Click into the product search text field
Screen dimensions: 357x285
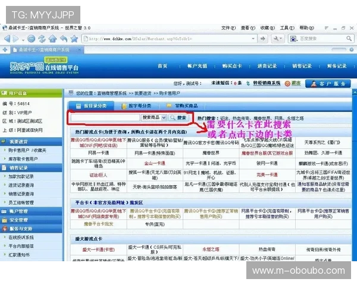point(105,118)
